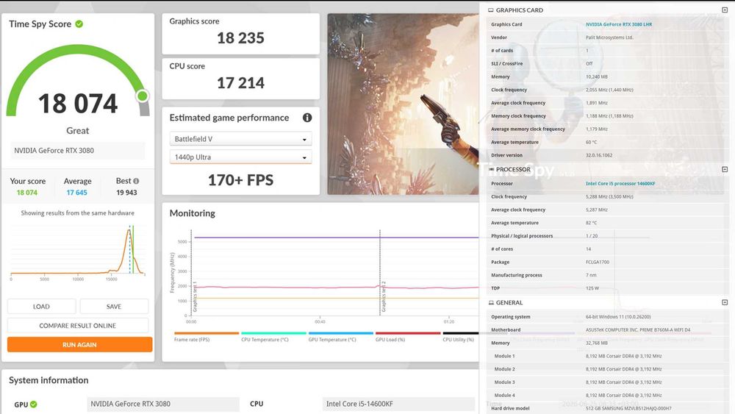
Task: Click the score gauge green dot indicator
Action: [143, 96]
